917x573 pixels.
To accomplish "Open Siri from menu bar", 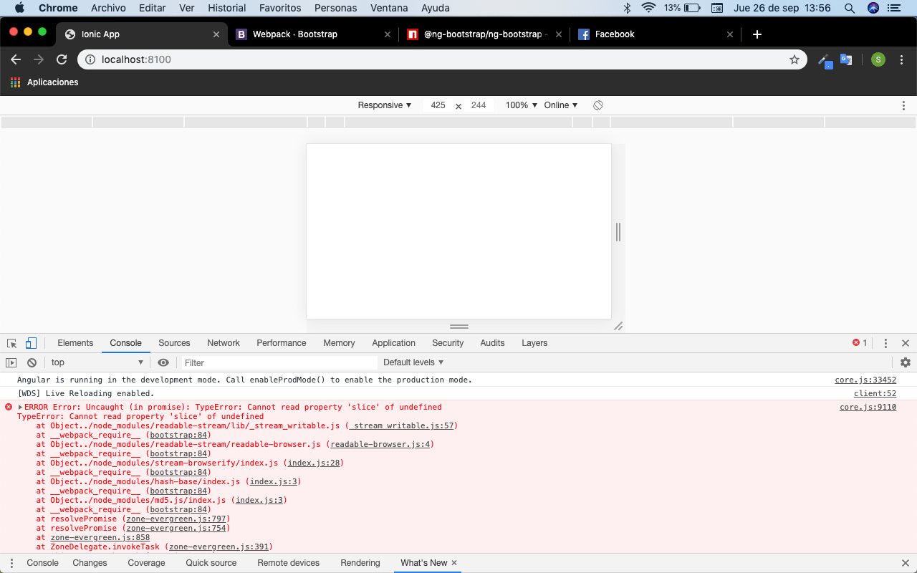I will pyautogui.click(x=873, y=8).
